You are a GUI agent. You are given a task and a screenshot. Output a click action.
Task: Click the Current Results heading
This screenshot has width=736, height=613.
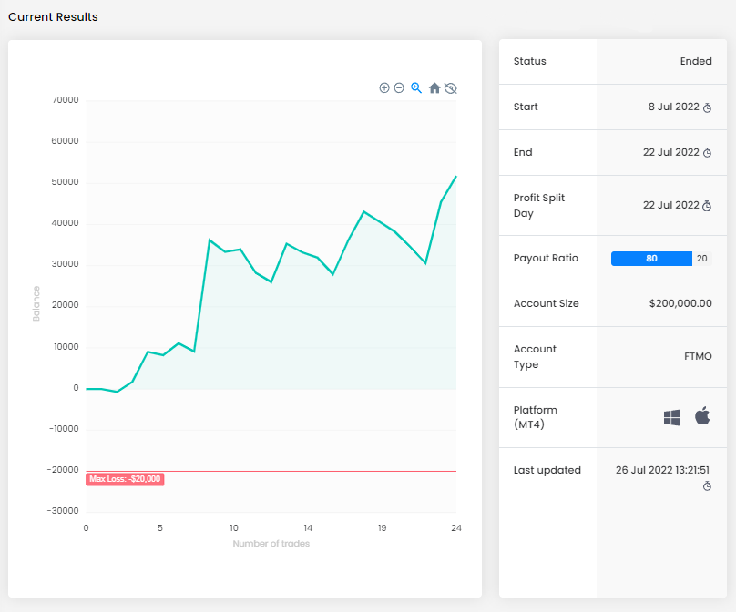coord(53,17)
